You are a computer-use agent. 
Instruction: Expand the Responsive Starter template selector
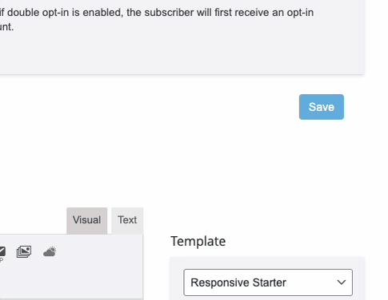(x=268, y=282)
